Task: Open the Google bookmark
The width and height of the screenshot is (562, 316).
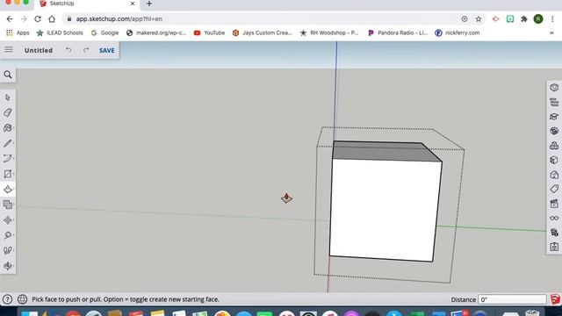Action: point(104,33)
